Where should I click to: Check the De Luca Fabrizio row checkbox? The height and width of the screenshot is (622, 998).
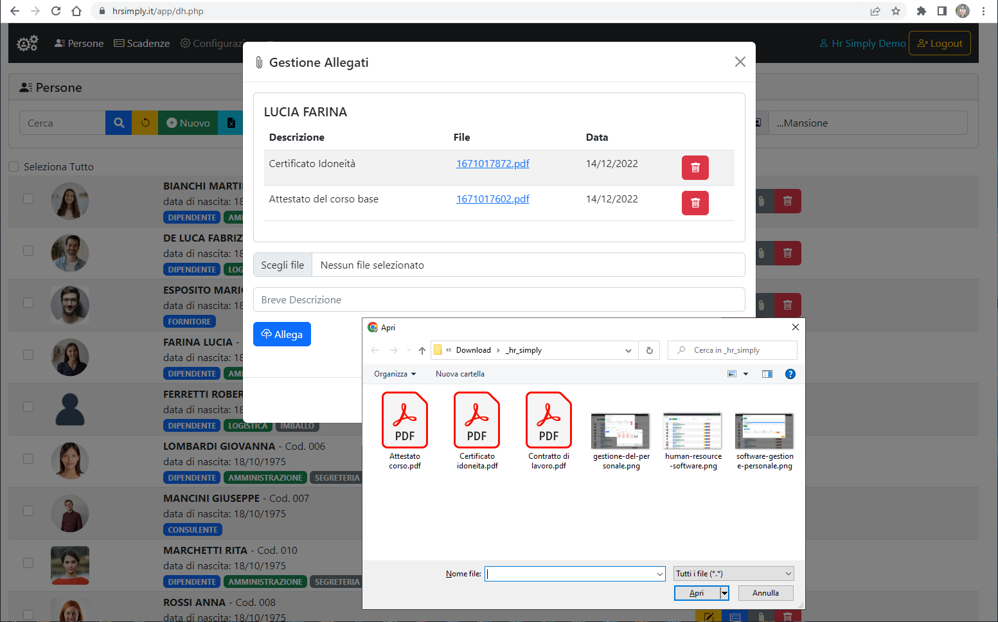28,251
